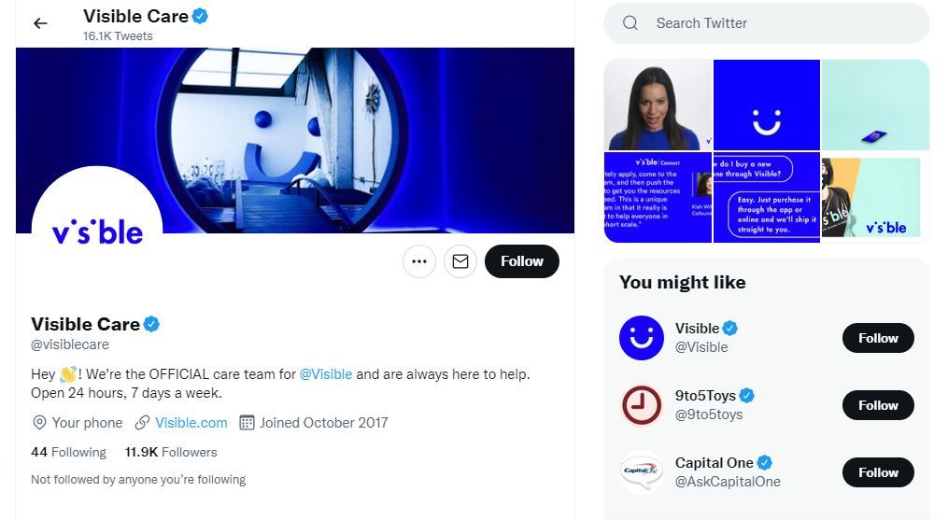Click the Search Twitter input field
The image size is (948, 520).
[x=766, y=23]
